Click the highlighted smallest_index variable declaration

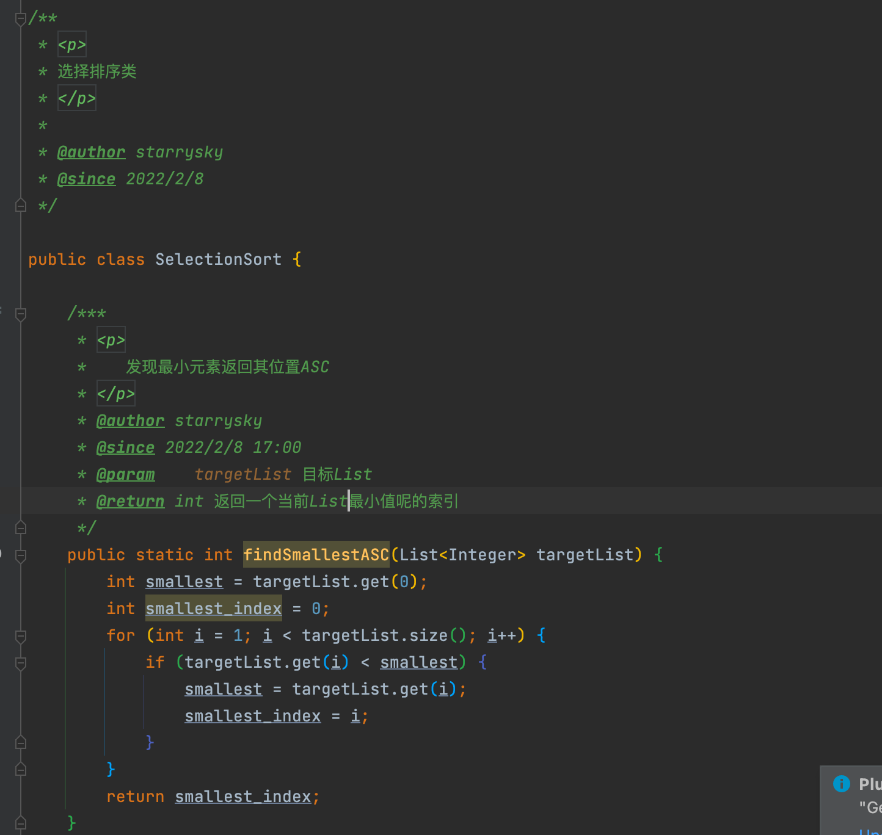[x=213, y=609]
